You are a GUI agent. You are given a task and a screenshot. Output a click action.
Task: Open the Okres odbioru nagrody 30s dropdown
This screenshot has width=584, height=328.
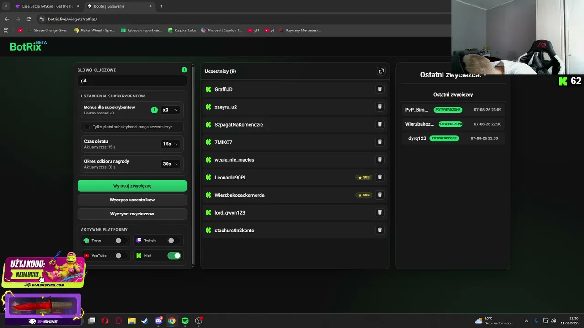pyautogui.click(x=170, y=164)
